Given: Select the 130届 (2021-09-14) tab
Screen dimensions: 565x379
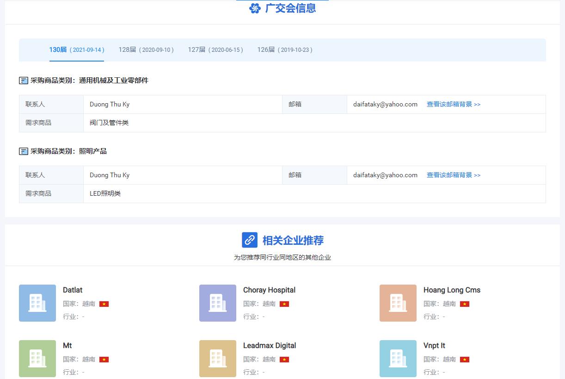Looking at the screenshot, I should [77, 50].
